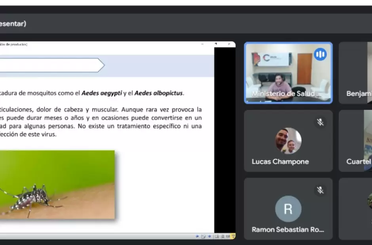Click the mosquito photo on the slide

(x=57, y=184)
